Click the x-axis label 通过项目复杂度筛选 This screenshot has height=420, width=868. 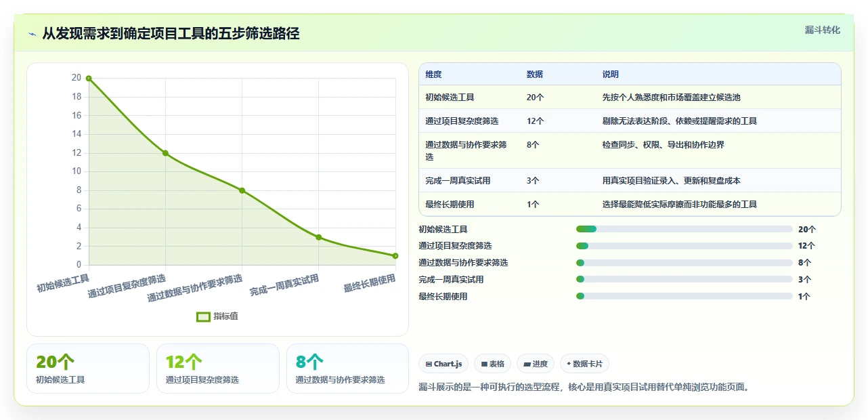tap(127, 287)
